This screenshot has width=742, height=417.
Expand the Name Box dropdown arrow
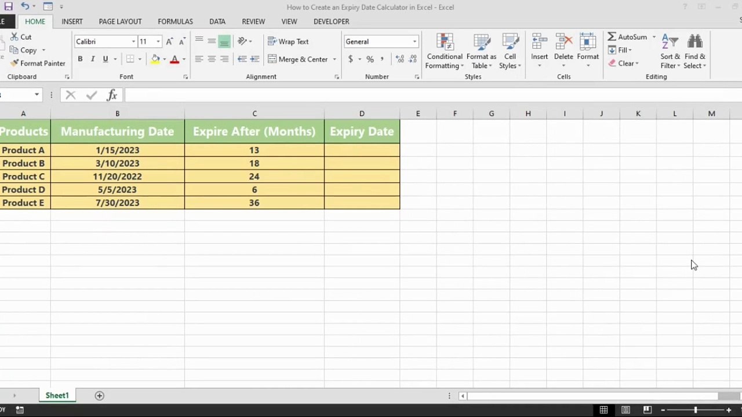[37, 94]
